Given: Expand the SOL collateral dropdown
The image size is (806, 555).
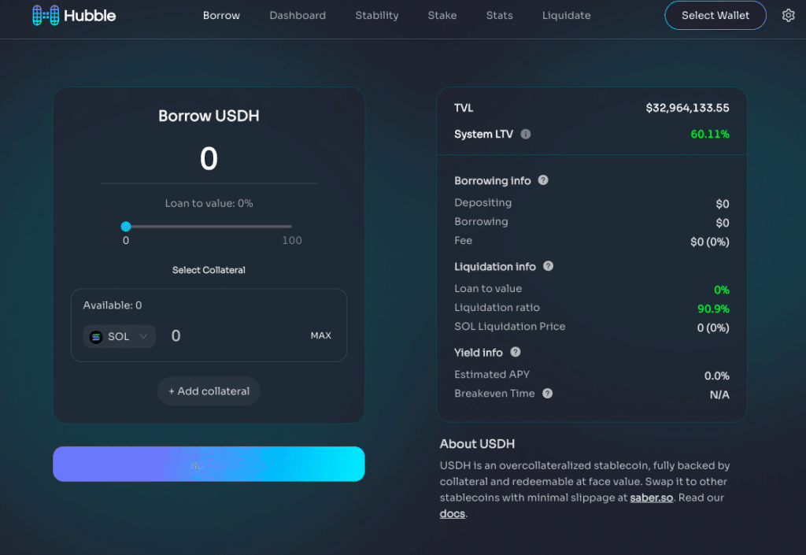Looking at the screenshot, I should (x=120, y=337).
